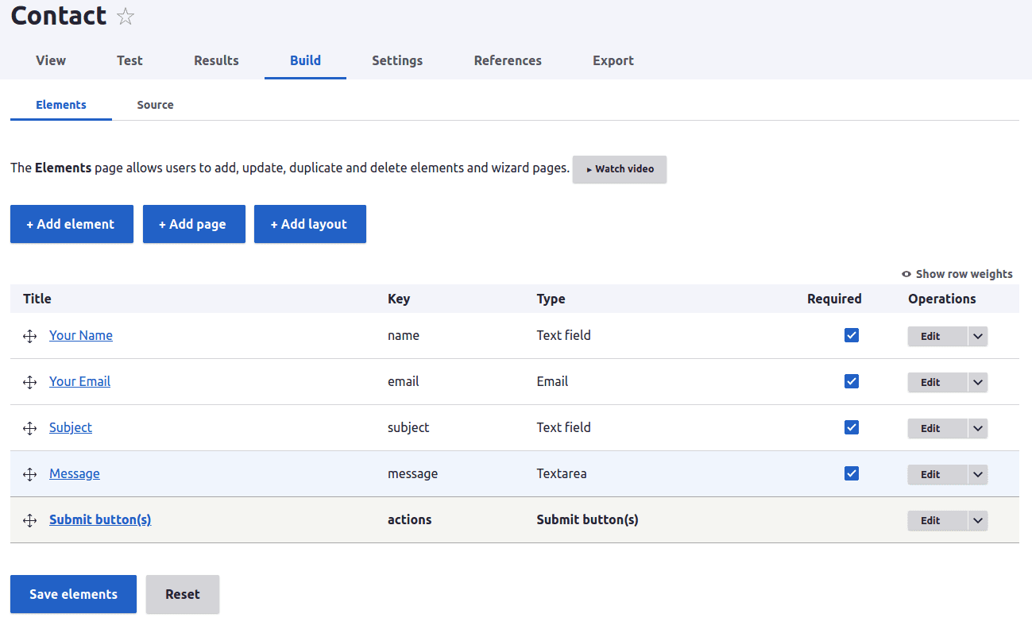Edit the Your Name element
Screen dimensions: 1032x633
point(937,336)
